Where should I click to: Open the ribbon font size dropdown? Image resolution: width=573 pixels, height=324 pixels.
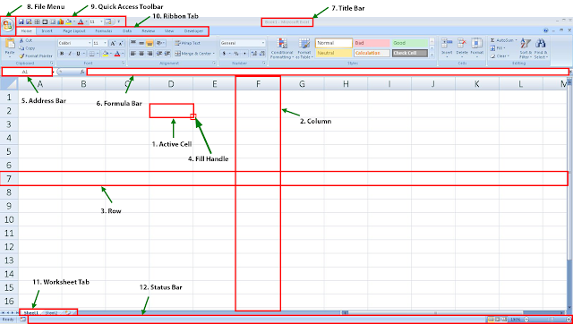(106, 43)
